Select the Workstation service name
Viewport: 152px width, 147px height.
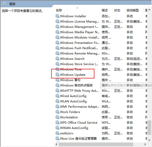[69, 117]
